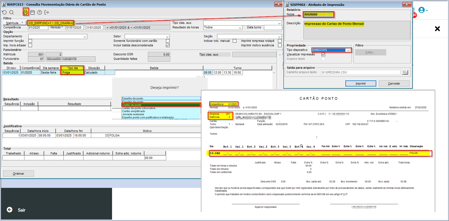Click the Desconto DSR value field 0,00

159,54
